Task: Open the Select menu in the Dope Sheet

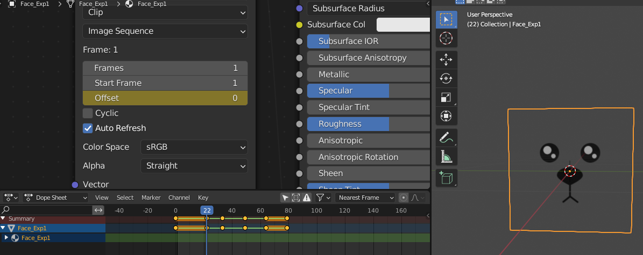Action: tap(125, 198)
